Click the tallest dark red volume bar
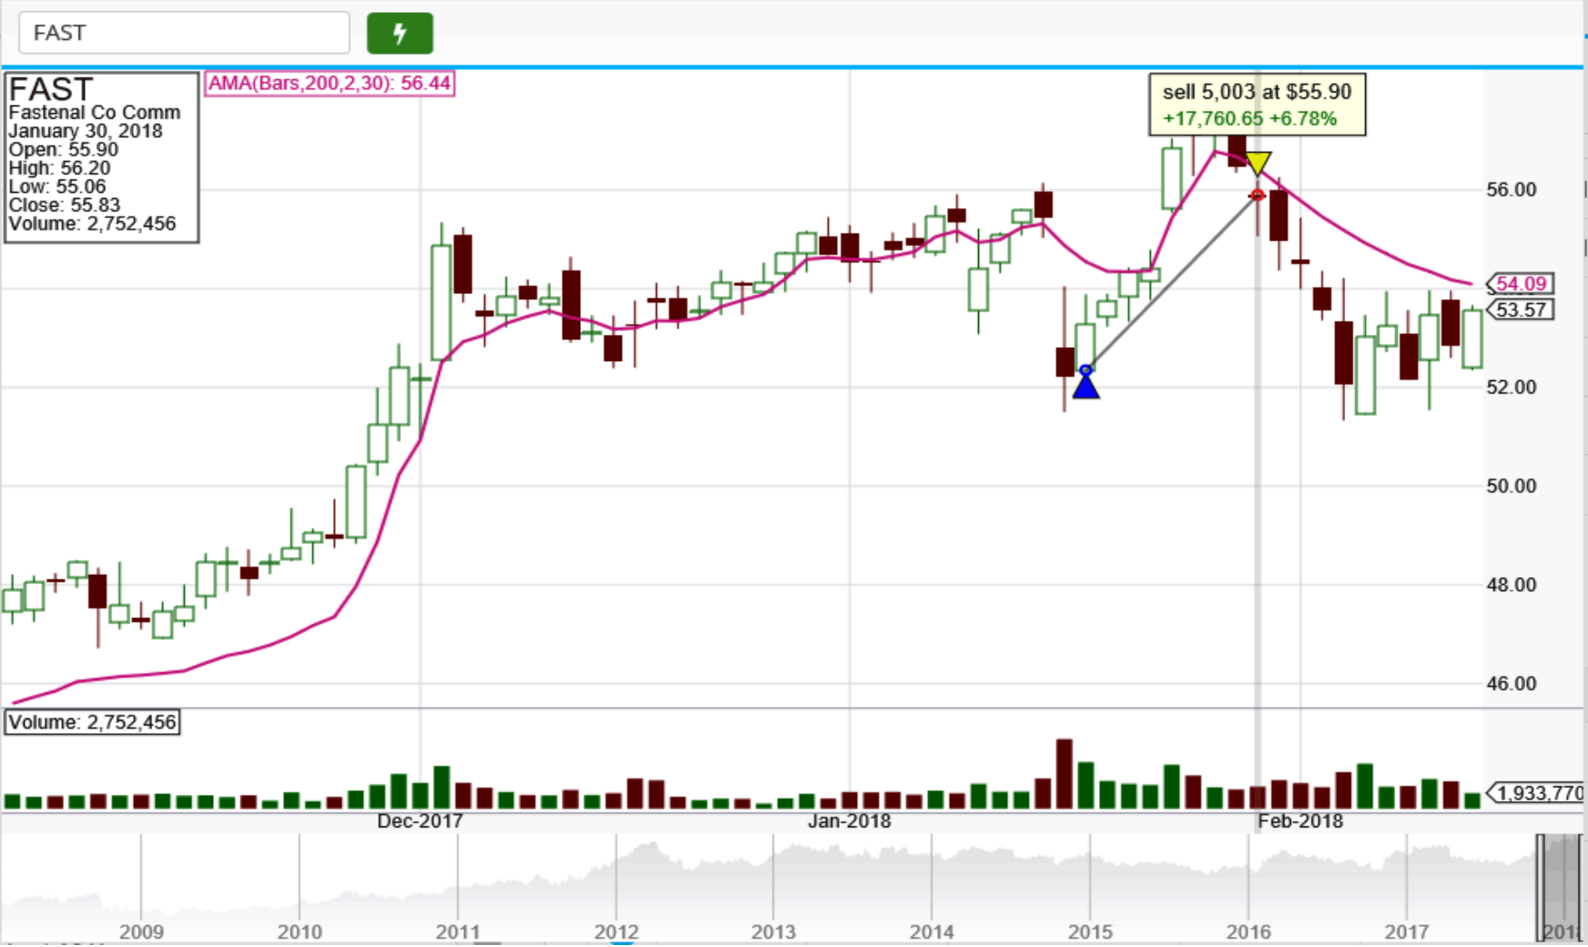 coord(1064,775)
